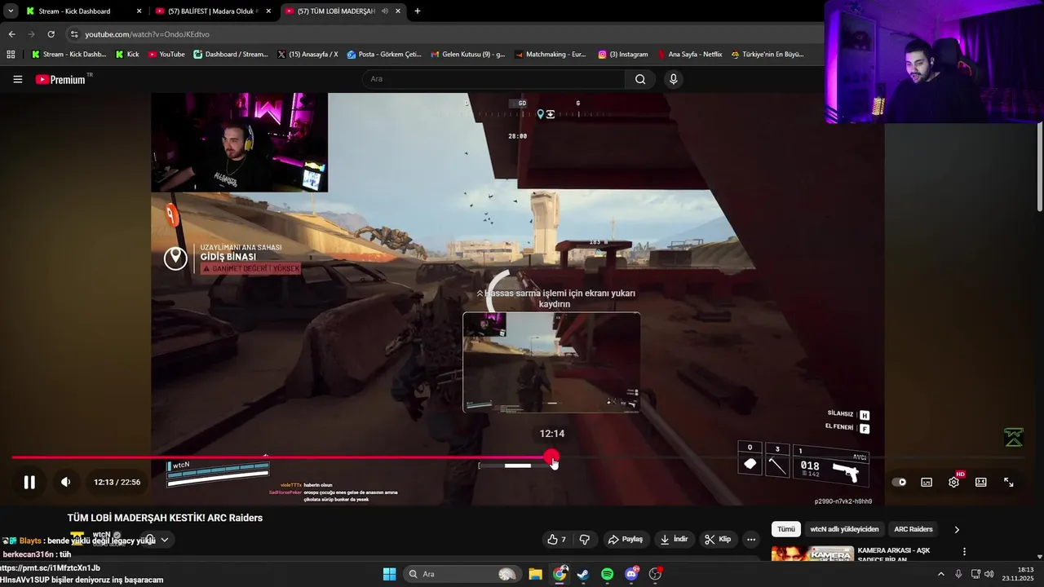
Task: Open the tab search dropdown
Action: pos(11,11)
